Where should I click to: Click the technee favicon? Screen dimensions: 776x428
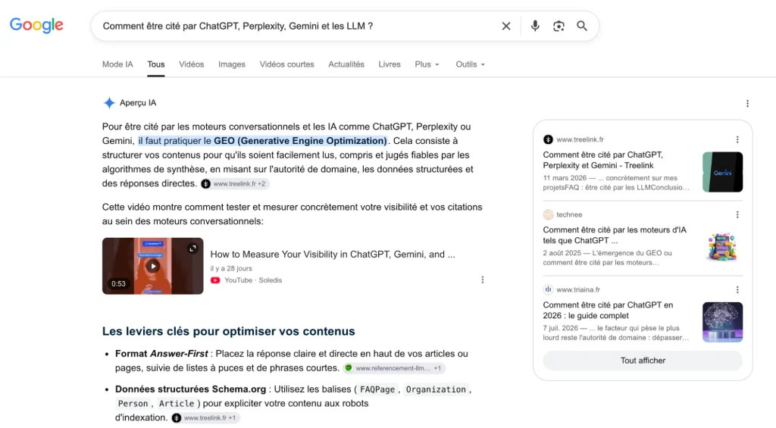coord(548,214)
